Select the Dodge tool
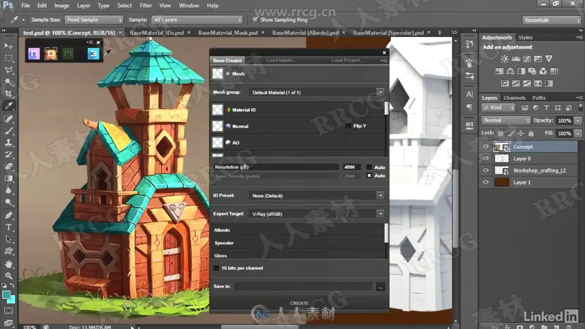The image size is (585, 329). (x=8, y=202)
